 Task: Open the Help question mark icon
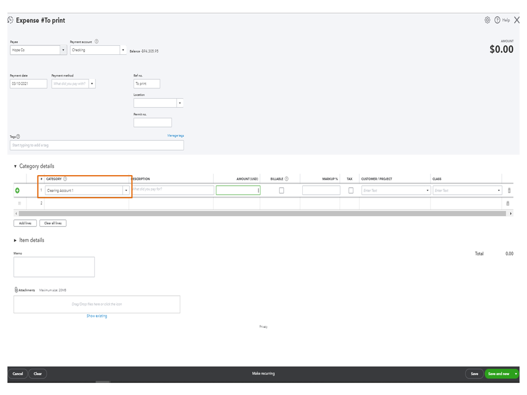497,20
